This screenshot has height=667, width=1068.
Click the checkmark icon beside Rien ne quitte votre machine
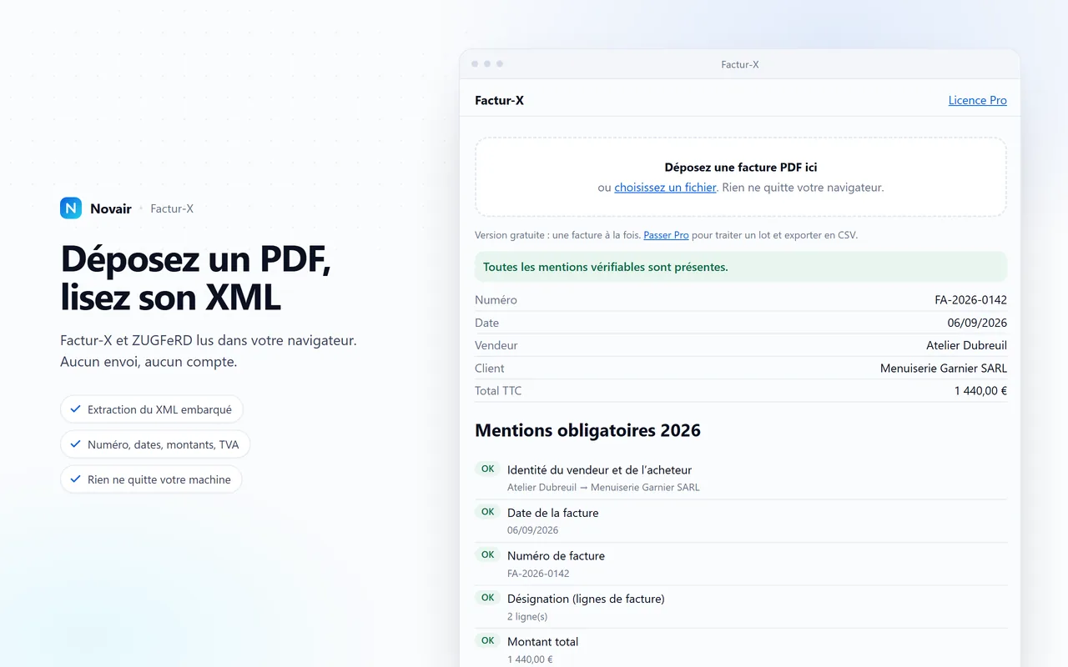pyautogui.click(x=76, y=479)
